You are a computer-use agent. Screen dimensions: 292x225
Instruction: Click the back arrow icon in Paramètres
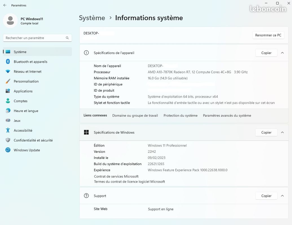point(5,5)
